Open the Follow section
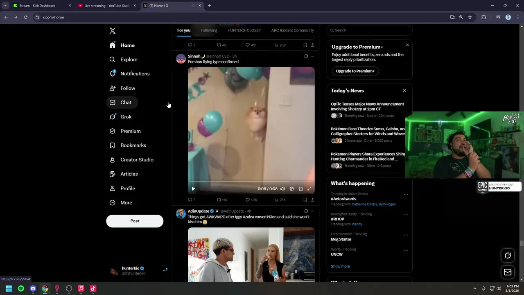Image resolution: width=524 pixels, height=295 pixels. pos(122,88)
